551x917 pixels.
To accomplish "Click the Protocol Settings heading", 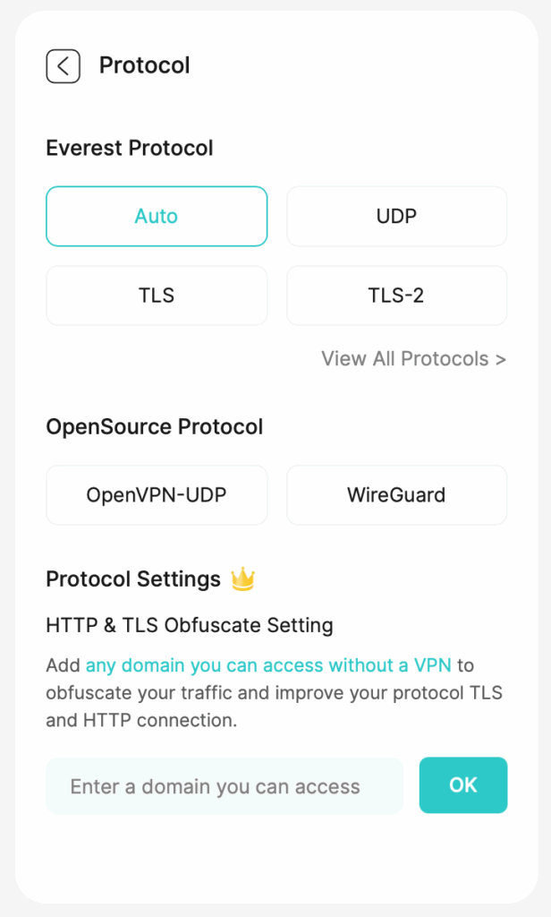I will [x=132, y=579].
